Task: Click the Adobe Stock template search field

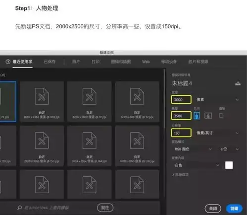Action: (x=56, y=208)
